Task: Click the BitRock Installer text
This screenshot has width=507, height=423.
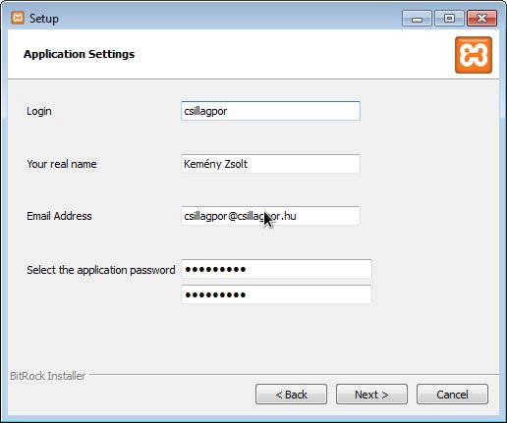Action: click(x=48, y=376)
